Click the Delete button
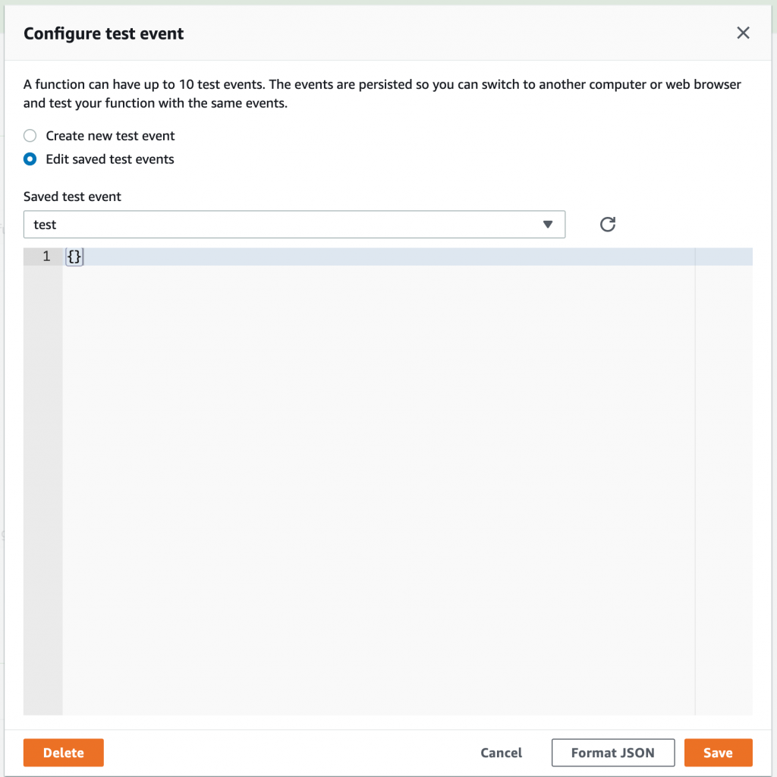This screenshot has width=777, height=777. [64, 752]
